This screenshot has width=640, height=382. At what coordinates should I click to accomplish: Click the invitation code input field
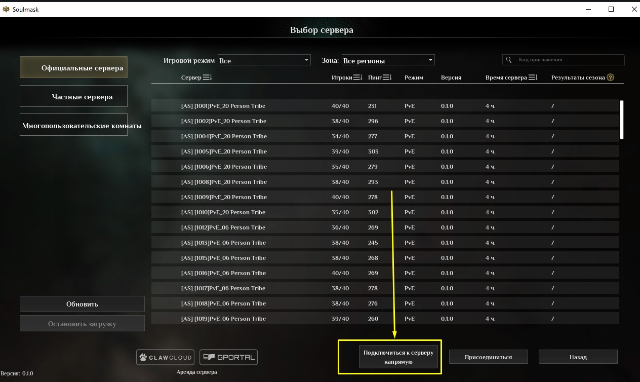[568, 60]
